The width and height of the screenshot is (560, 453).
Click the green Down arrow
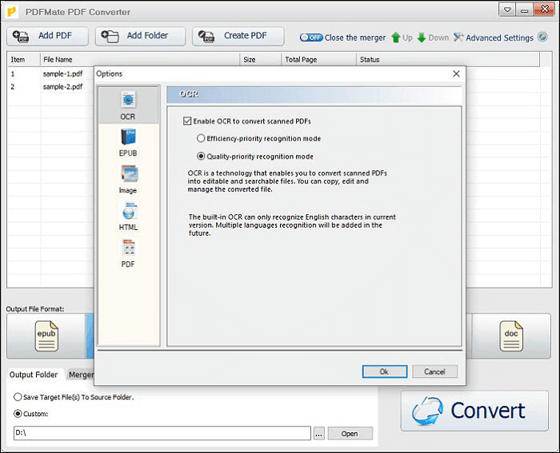click(422, 38)
